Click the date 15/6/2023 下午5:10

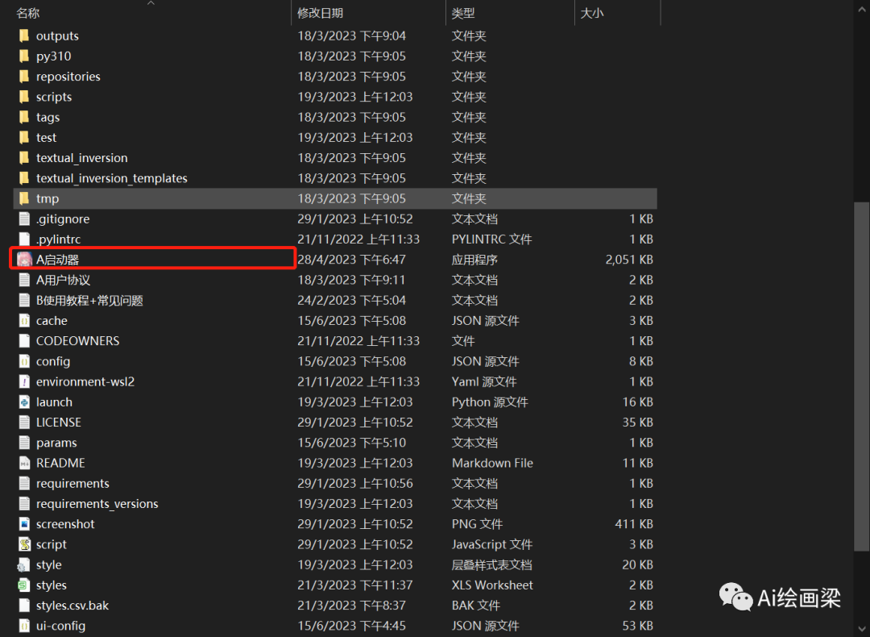click(352, 443)
